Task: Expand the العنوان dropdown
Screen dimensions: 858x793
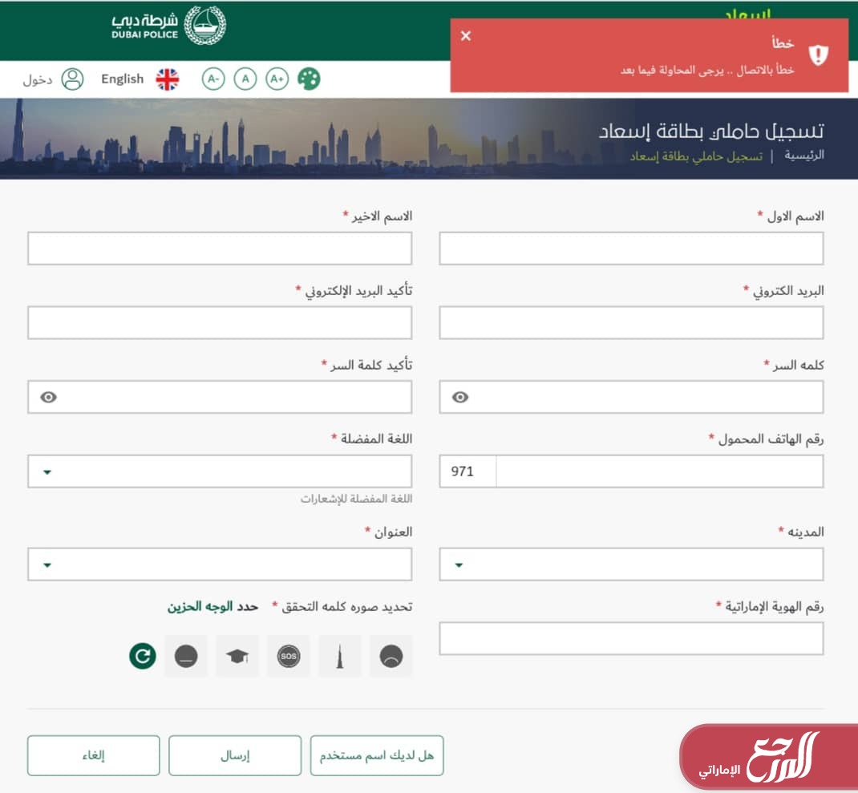Action: (x=47, y=564)
